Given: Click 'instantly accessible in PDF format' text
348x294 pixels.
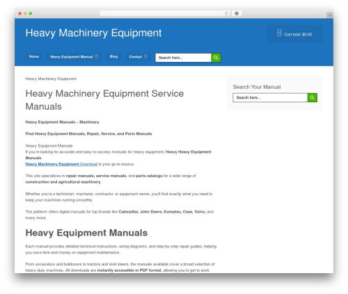Looking at the screenshot, I should [x=129, y=270].
